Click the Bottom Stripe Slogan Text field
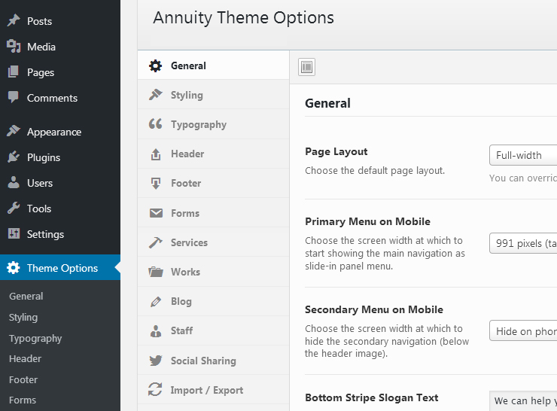 pos(523,400)
